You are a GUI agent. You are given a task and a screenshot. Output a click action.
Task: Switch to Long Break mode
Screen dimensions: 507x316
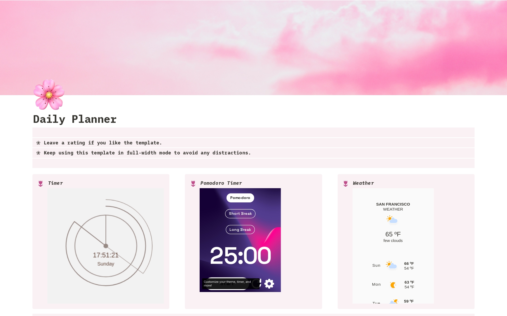[x=240, y=230]
